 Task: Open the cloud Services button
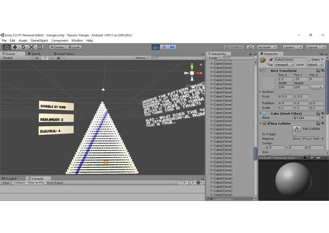coord(250,47)
